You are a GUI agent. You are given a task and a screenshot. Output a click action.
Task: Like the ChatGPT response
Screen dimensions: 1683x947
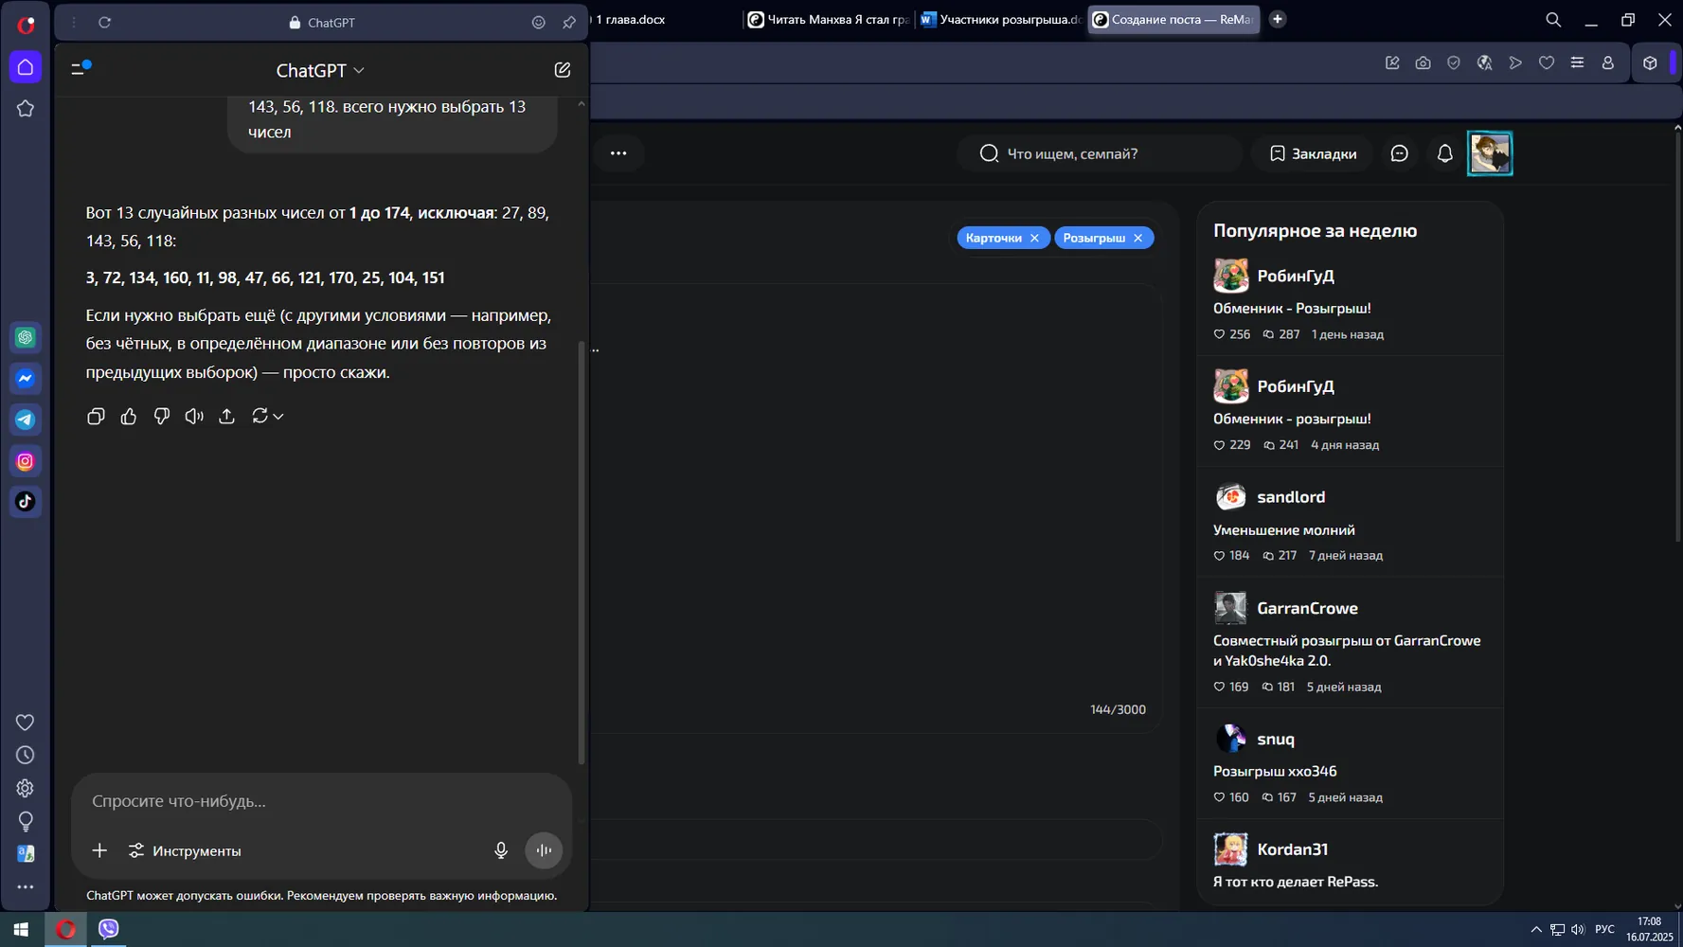[129, 417]
